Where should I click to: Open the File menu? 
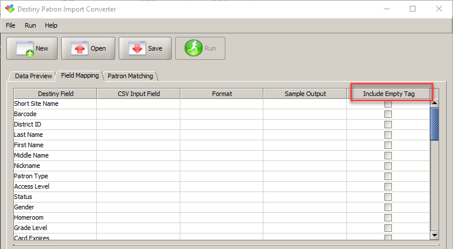point(10,25)
